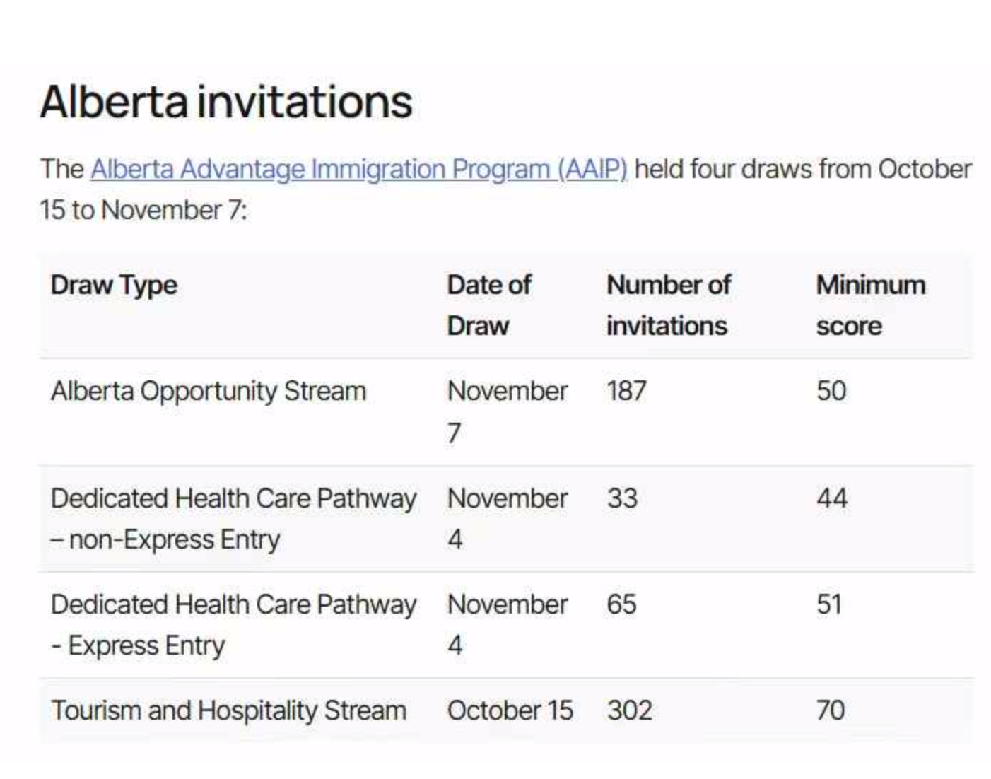Select the Tourism and Hospitality Stream cell
This screenshot has height=779, width=991.
[x=228, y=710]
